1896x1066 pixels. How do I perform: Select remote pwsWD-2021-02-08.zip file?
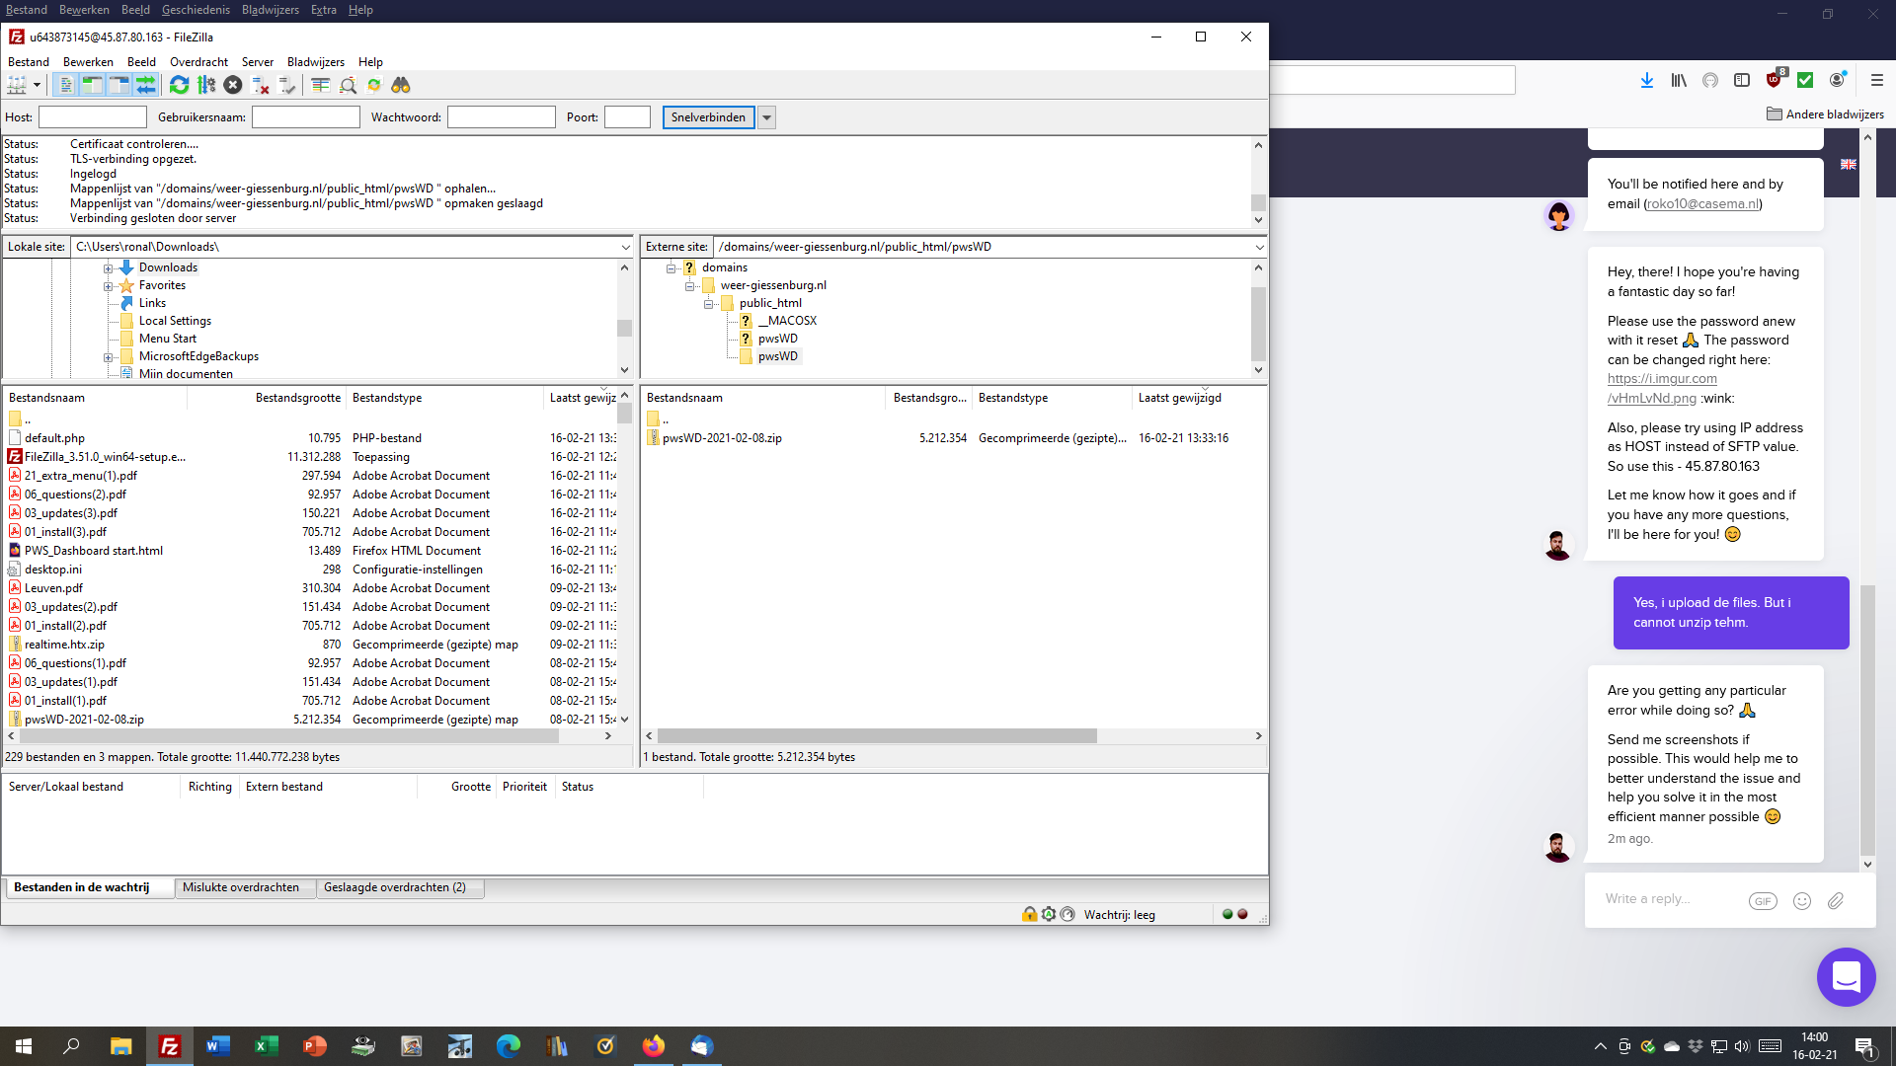(x=722, y=438)
